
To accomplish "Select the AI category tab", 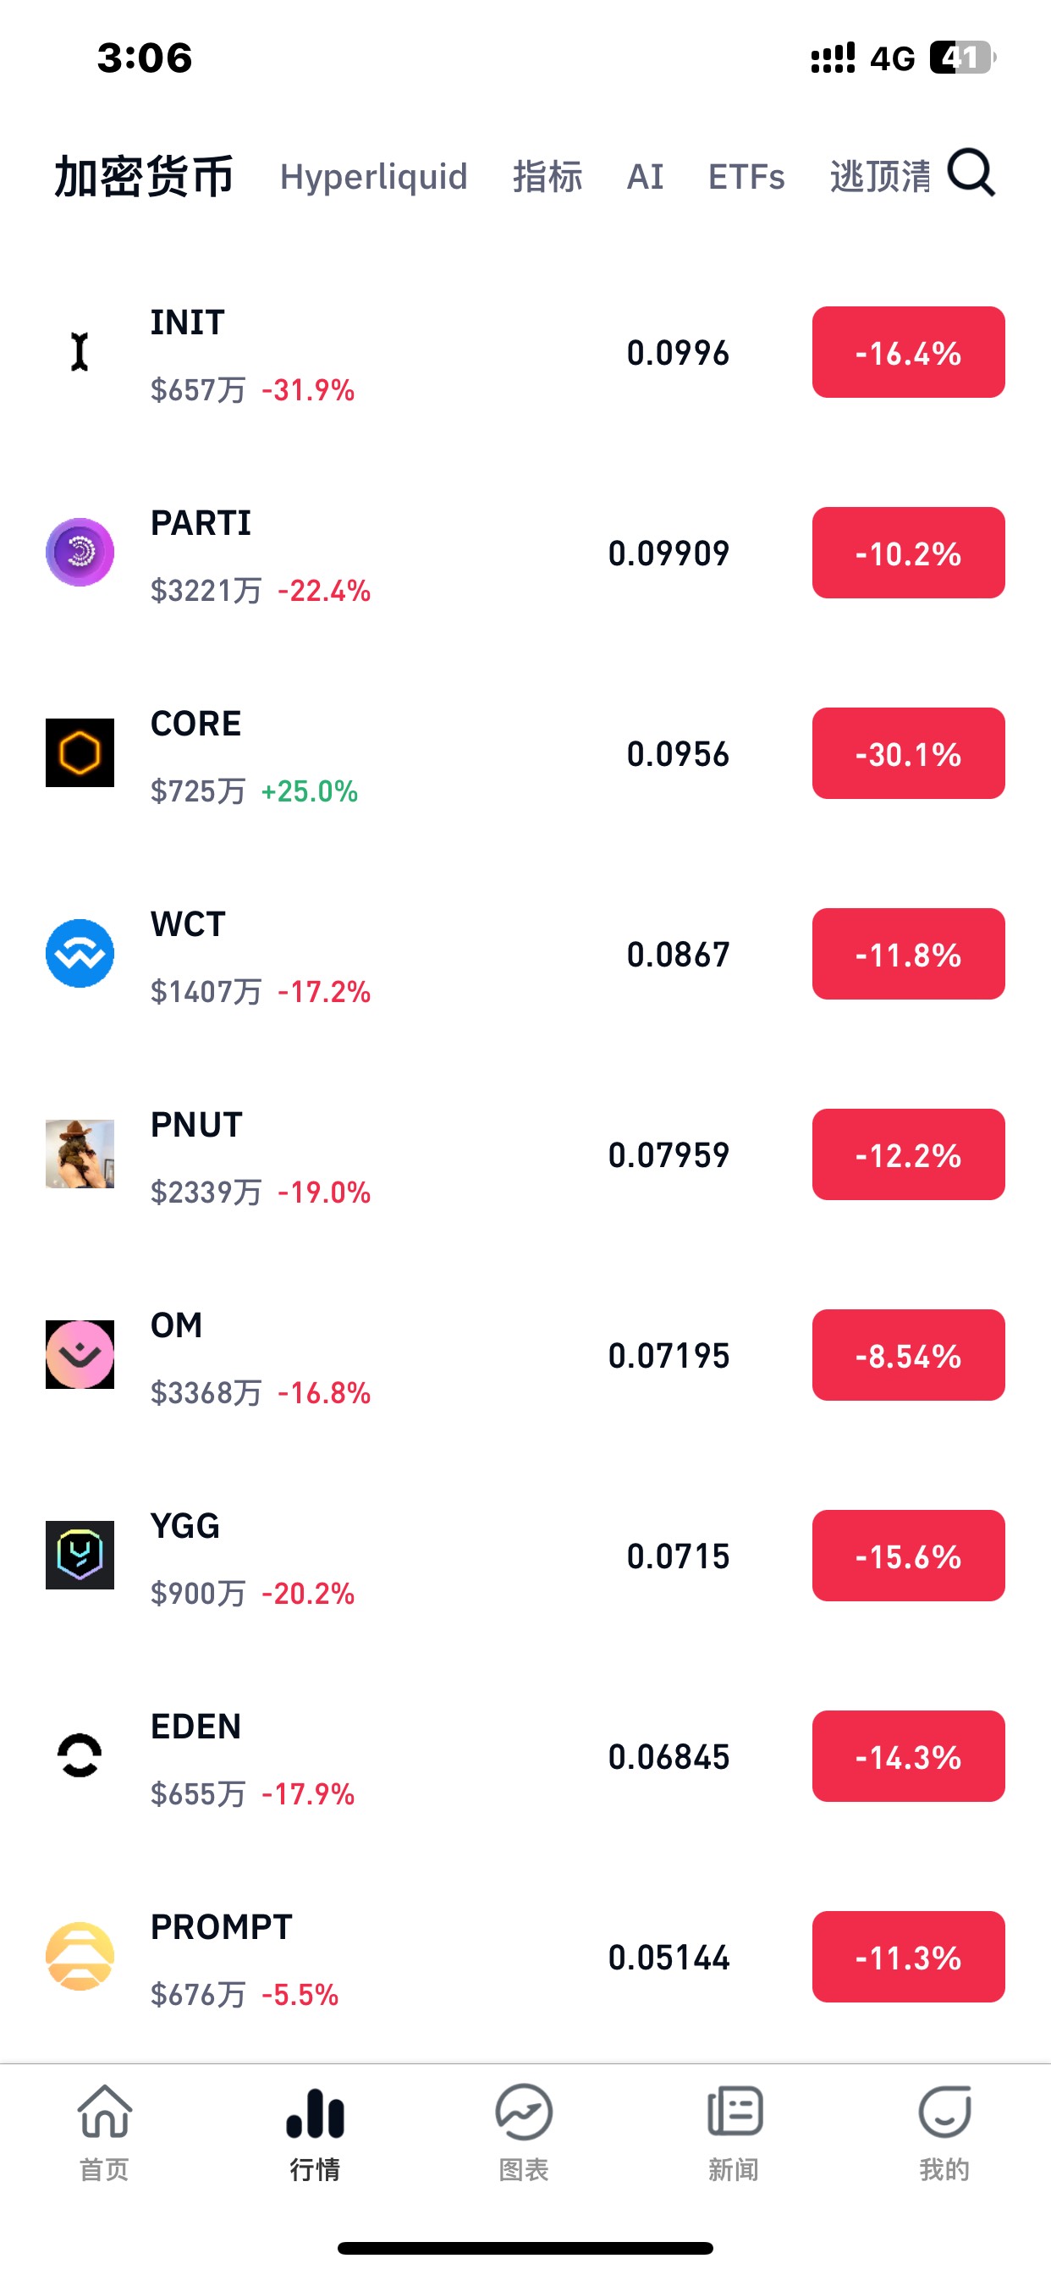I will coord(645,177).
